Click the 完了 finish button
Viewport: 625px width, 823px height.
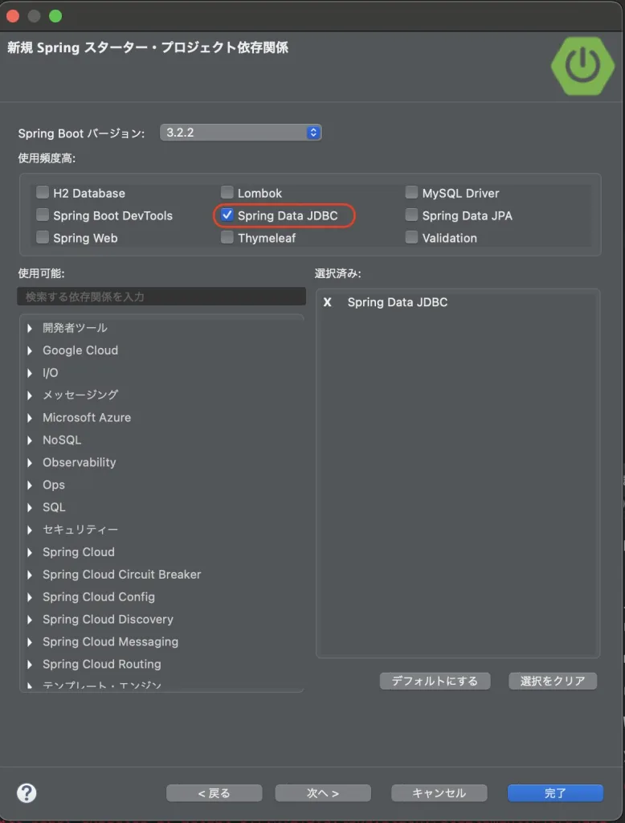coord(555,792)
